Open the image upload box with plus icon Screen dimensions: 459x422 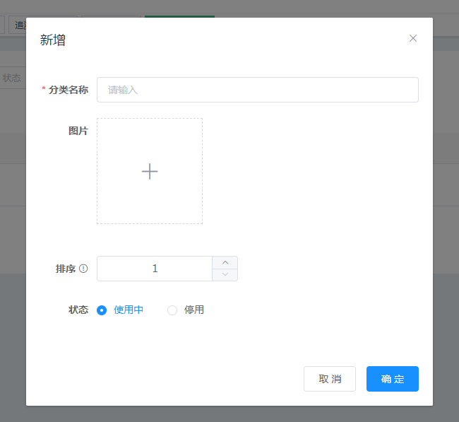point(150,171)
